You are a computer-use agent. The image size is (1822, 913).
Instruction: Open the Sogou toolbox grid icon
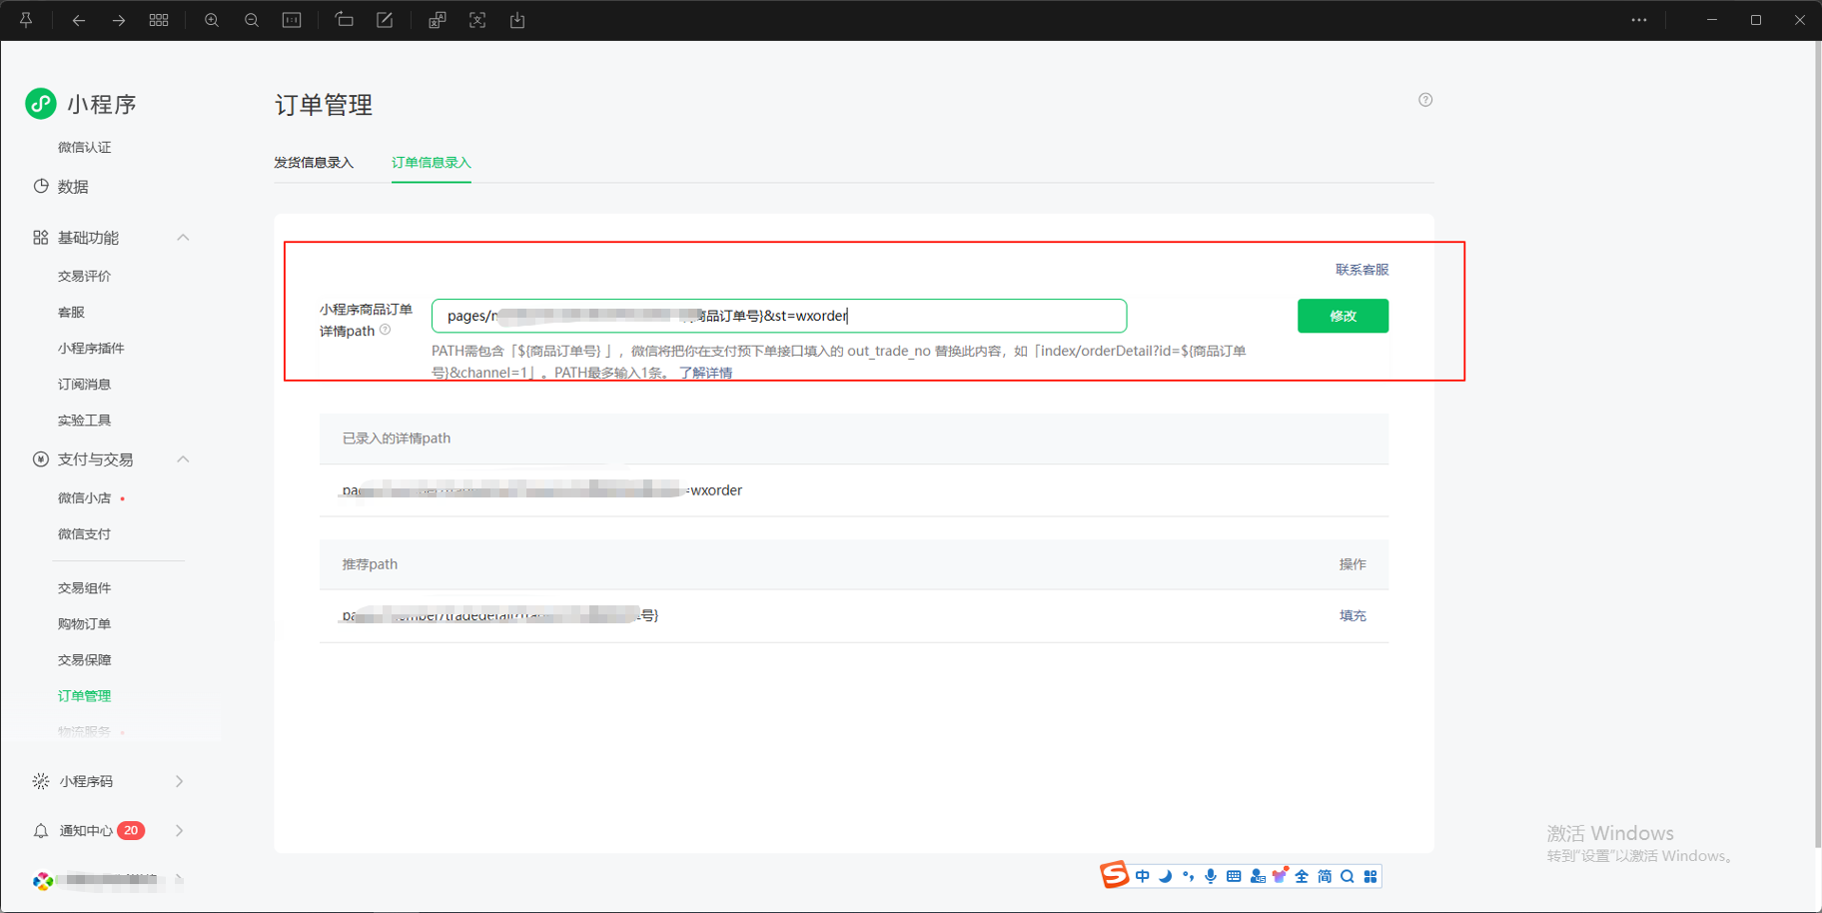(x=1370, y=876)
